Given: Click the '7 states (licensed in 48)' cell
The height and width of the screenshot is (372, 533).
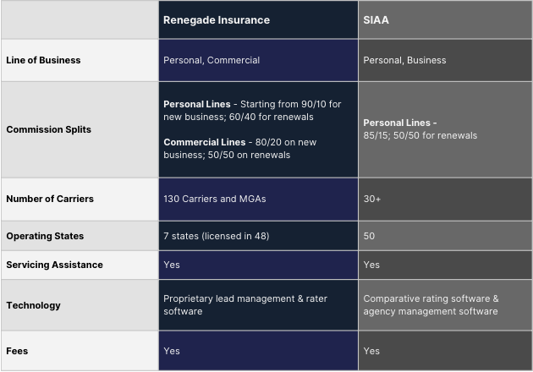Looking at the screenshot, I should coord(216,236).
